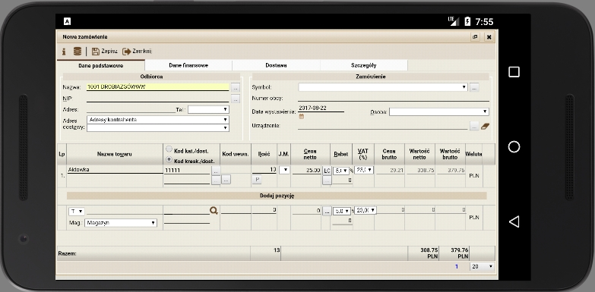Expand the Symbol dropdown
The image size is (595, 292).
coord(383,87)
